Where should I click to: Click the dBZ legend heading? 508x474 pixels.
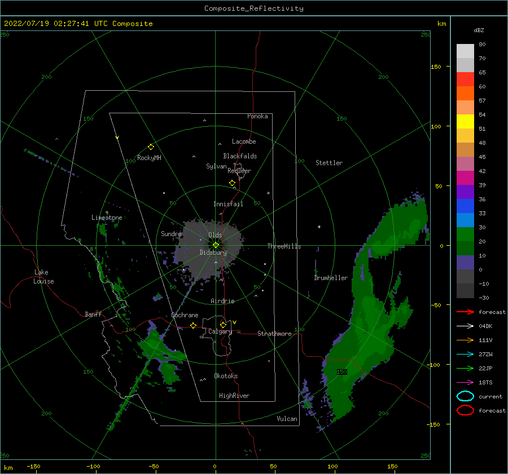[479, 30]
